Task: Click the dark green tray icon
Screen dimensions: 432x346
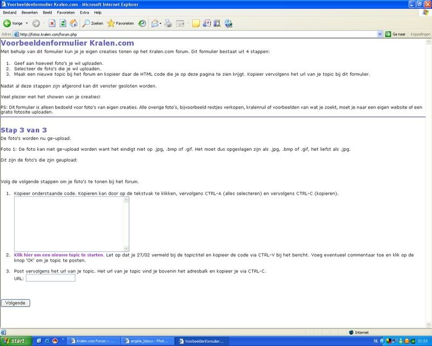Action: click(x=413, y=341)
